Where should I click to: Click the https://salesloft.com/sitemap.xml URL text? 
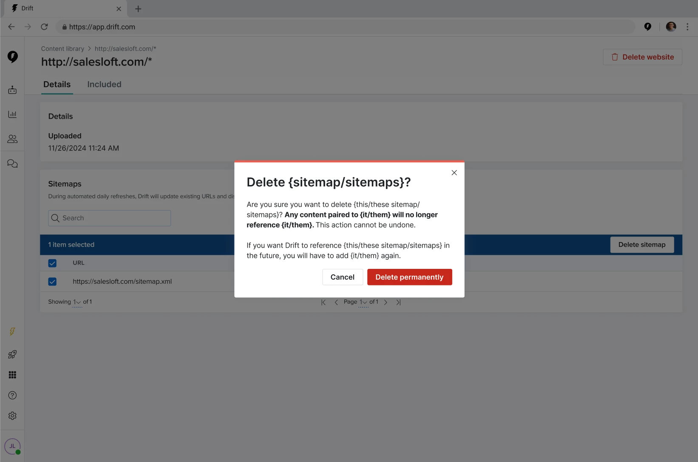(122, 282)
